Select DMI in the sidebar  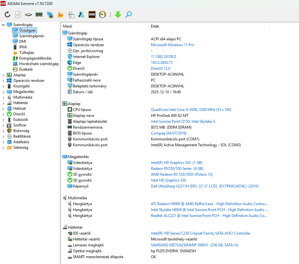tap(22, 41)
